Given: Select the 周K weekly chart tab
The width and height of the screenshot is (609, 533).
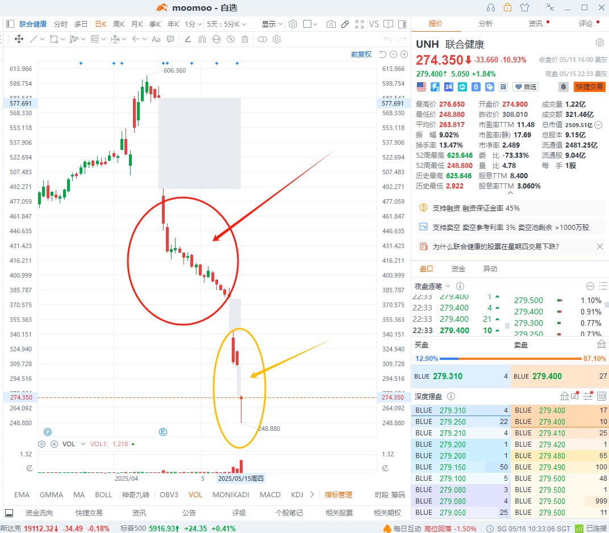Looking at the screenshot, I should (119, 24).
